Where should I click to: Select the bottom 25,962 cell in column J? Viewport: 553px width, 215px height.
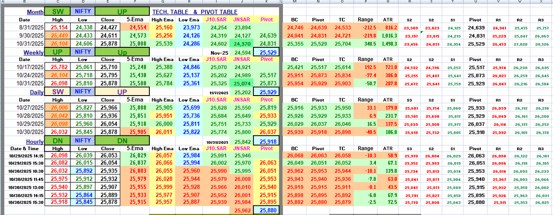(242, 210)
